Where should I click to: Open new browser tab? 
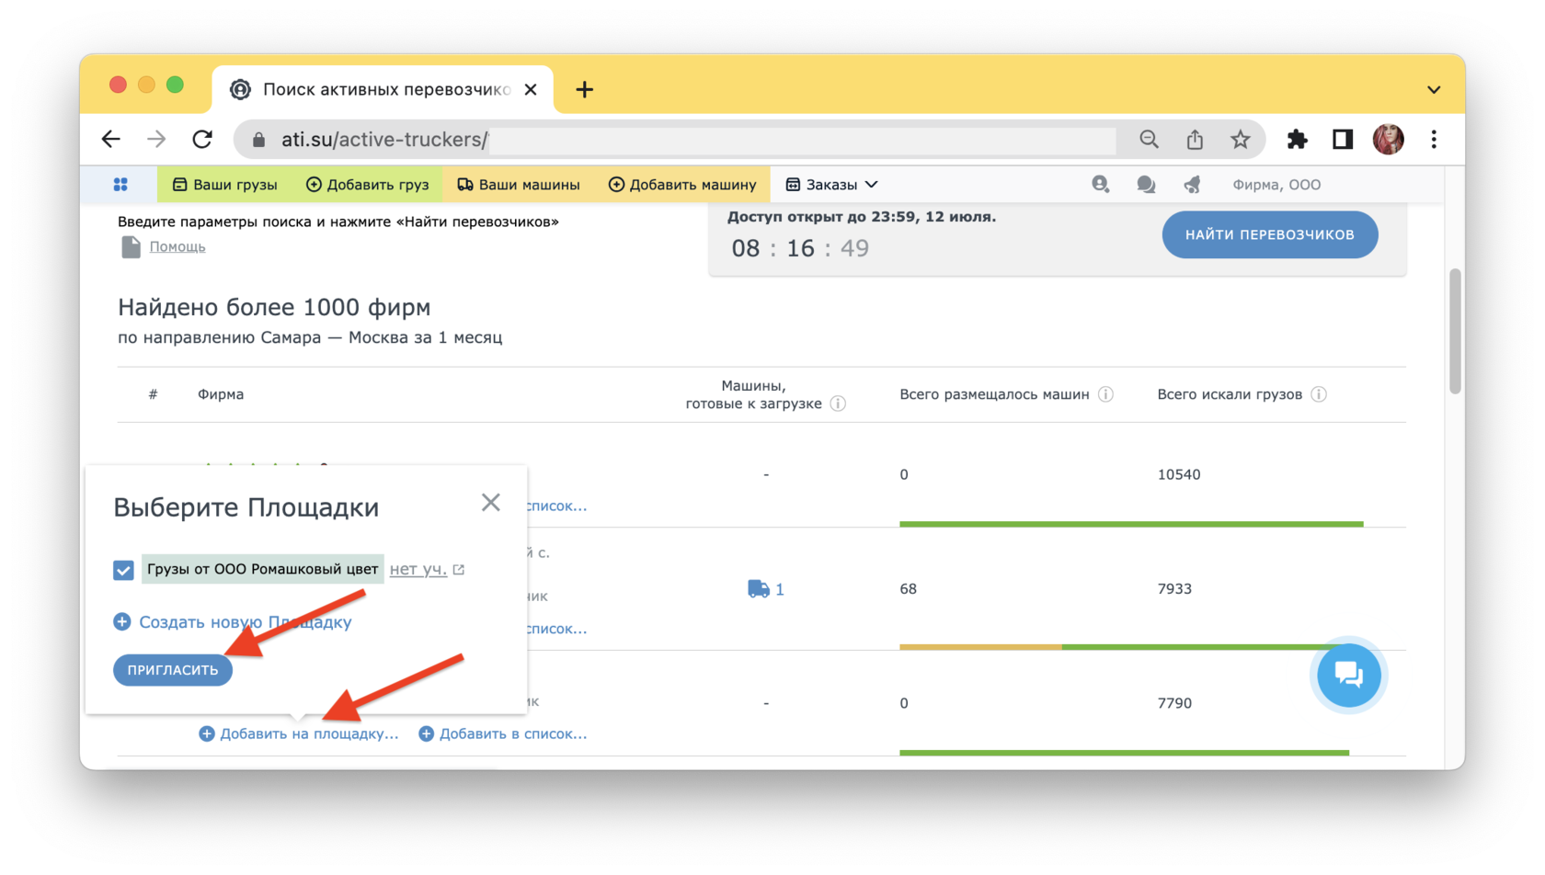click(585, 89)
